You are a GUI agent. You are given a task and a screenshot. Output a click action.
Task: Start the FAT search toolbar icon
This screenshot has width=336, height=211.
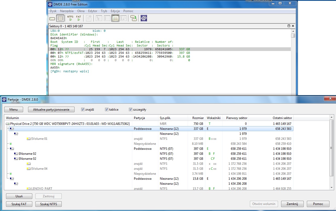click(x=78, y=18)
